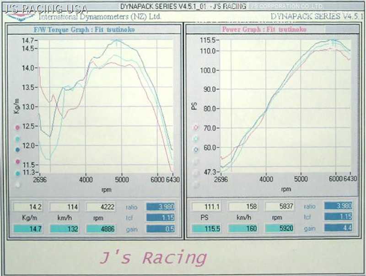Select the Power Graph title bar
This screenshot has height=276, width=366.
pyautogui.click(x=270, y=29)
